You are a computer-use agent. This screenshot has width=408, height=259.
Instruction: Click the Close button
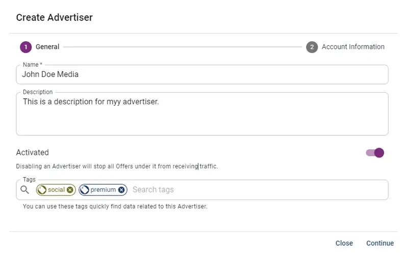344,243
